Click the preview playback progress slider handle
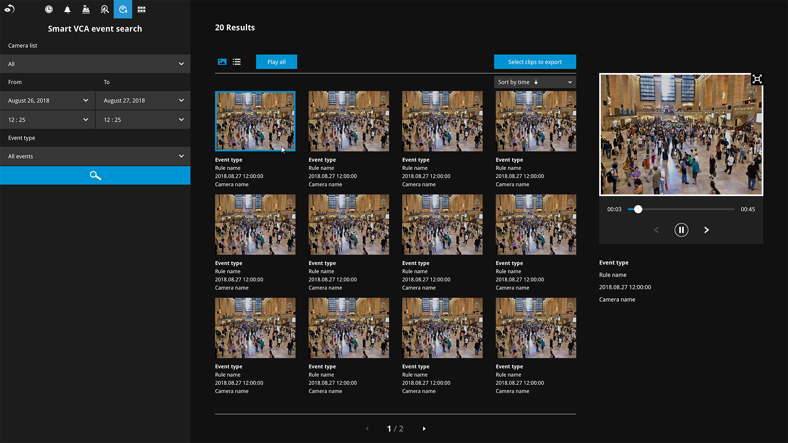Viewport: 788px width, 443px height. 638,209
